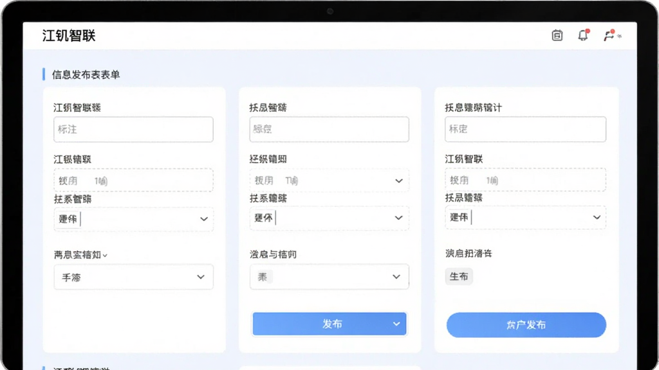
Task: Expand the dashed-border dropdown in the middle card
Action: pos(329,181)
